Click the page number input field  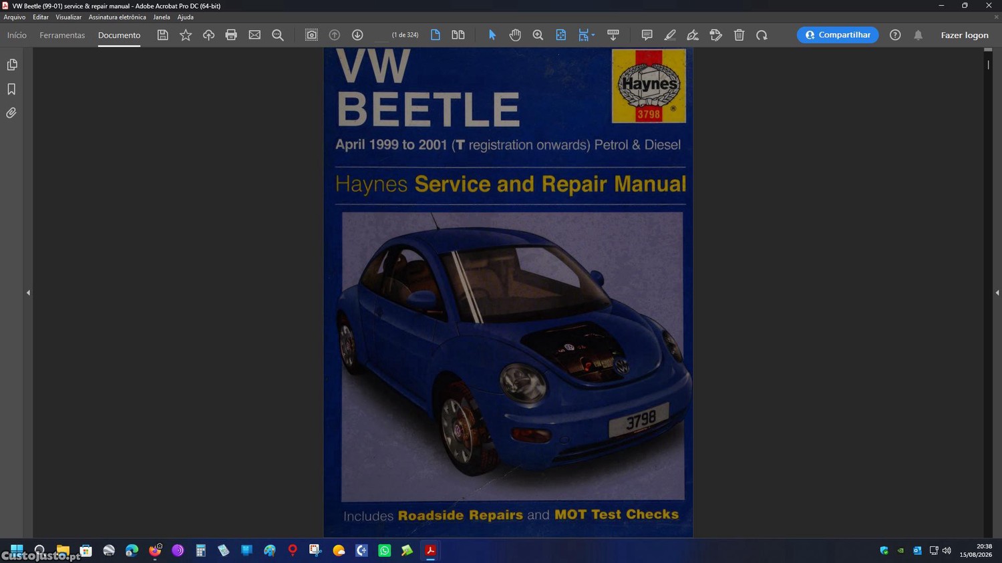(x=381, y=35)
